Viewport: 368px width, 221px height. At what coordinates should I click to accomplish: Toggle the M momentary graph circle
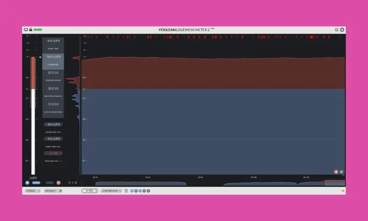[x=136, y=191]
